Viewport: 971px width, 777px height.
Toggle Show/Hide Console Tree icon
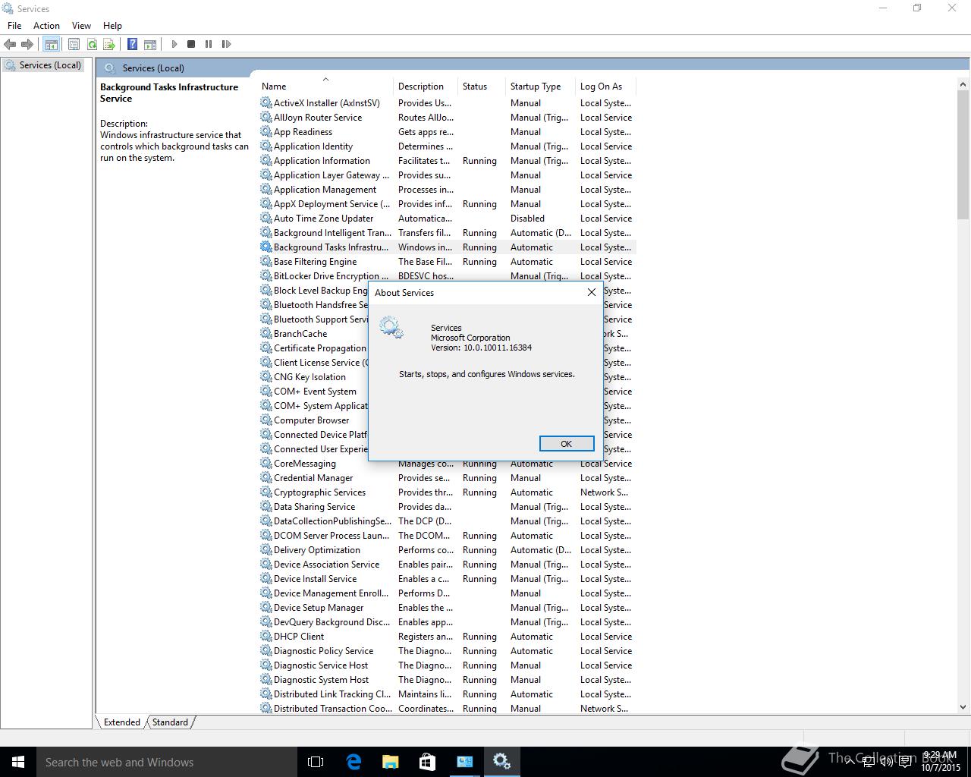[x=51, y=44]
